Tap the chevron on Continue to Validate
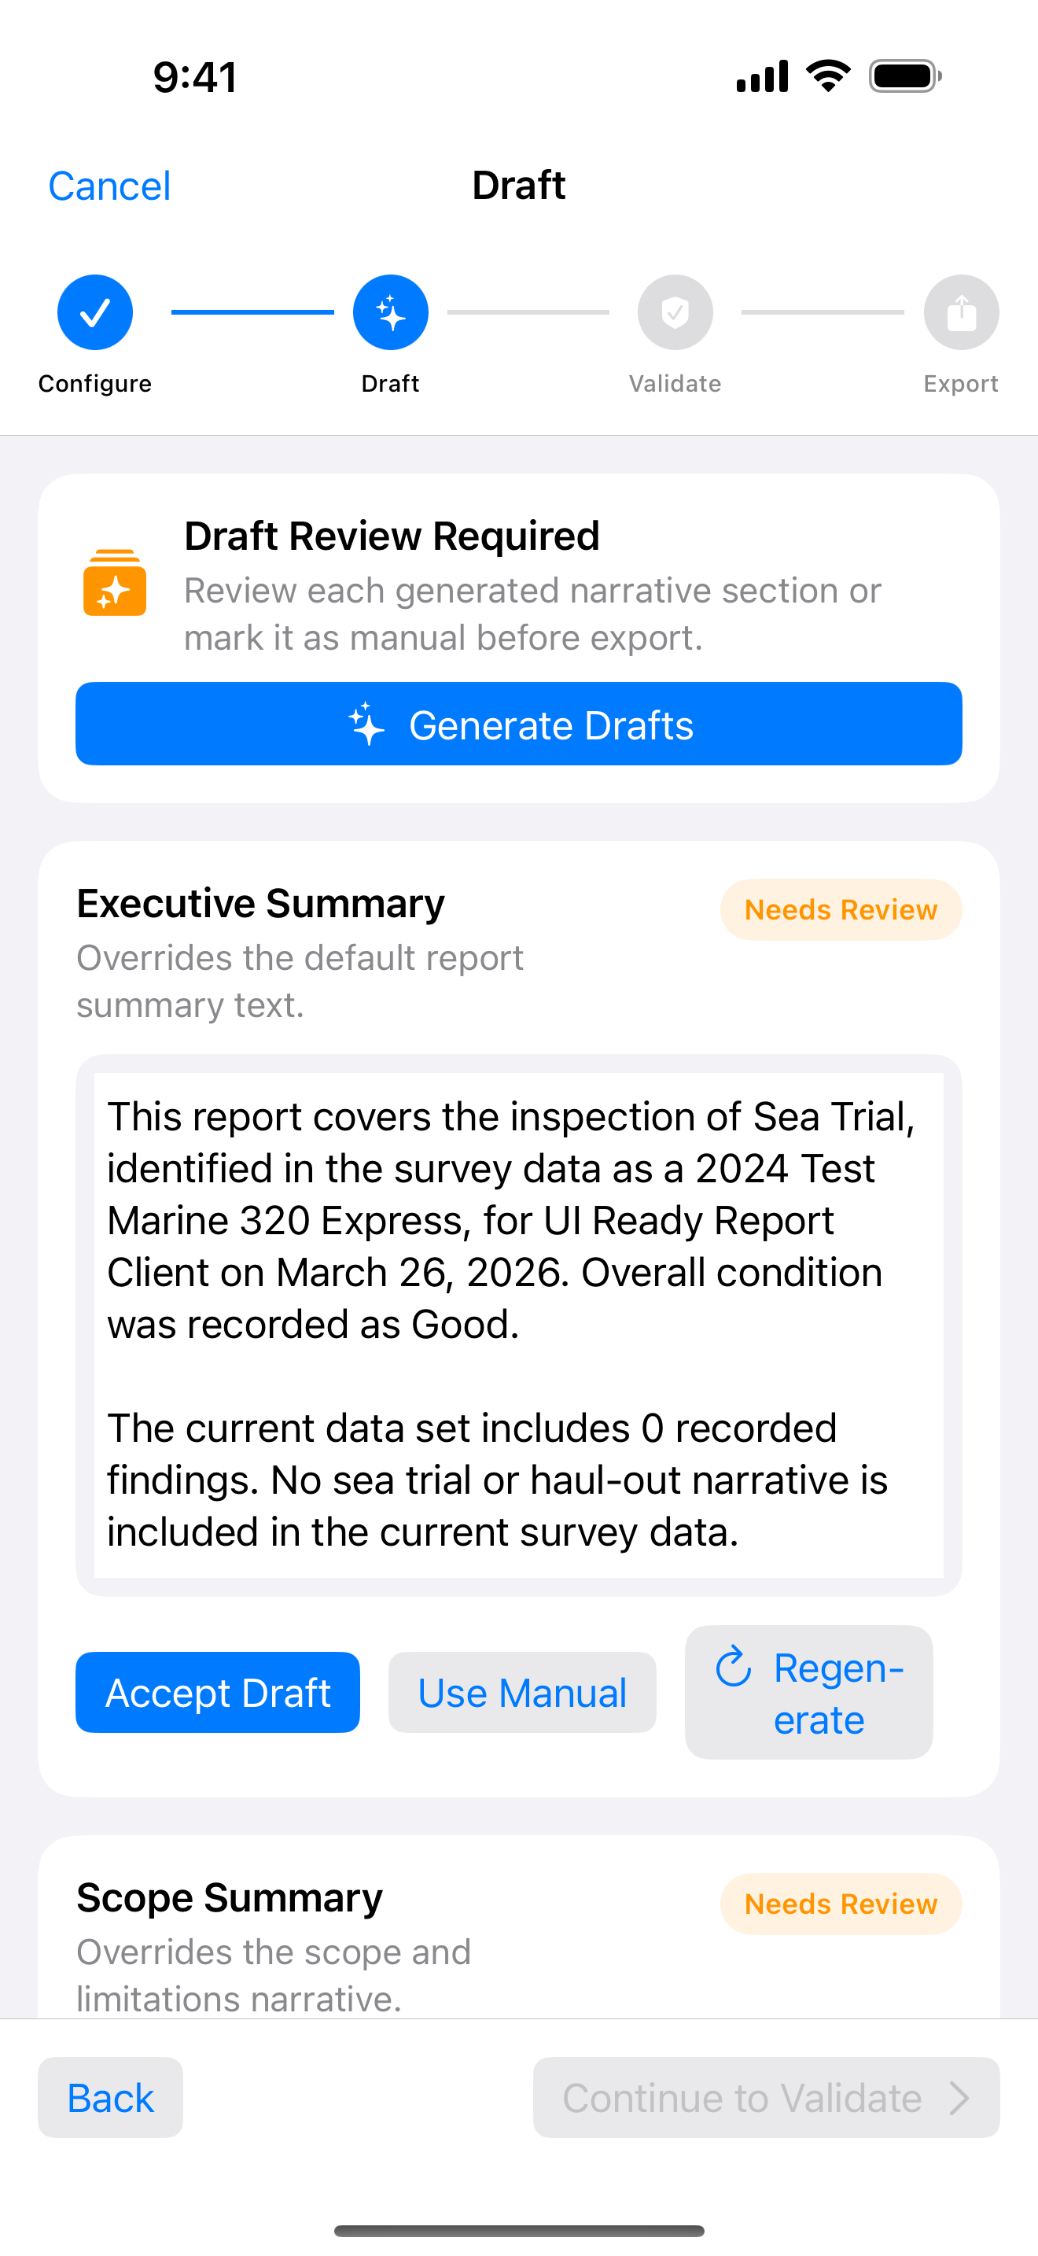This screenshot has height=2256, width=1038. 958,2099
